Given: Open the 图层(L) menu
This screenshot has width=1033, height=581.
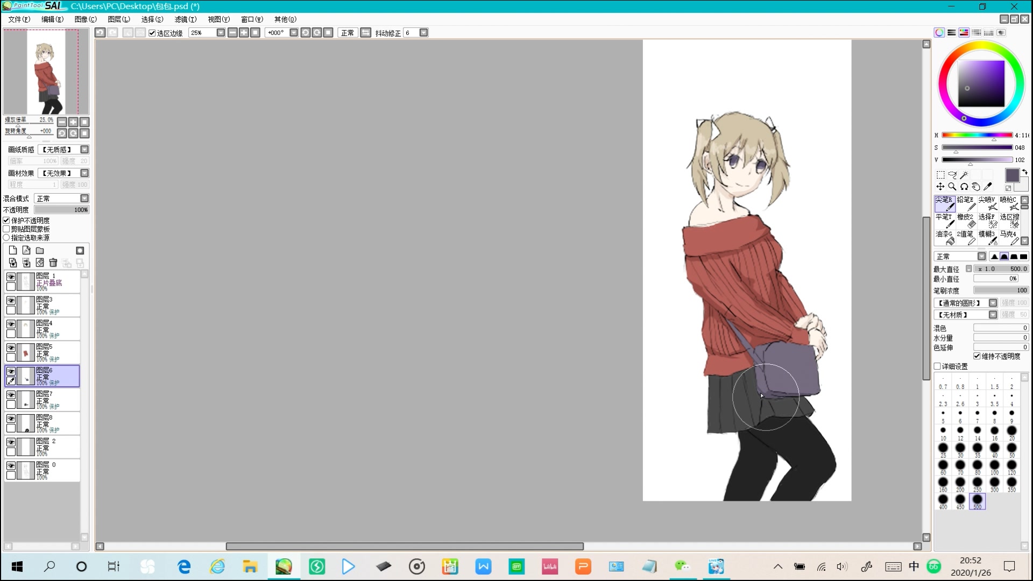Looking at the screenshot, I should (118, 19).
